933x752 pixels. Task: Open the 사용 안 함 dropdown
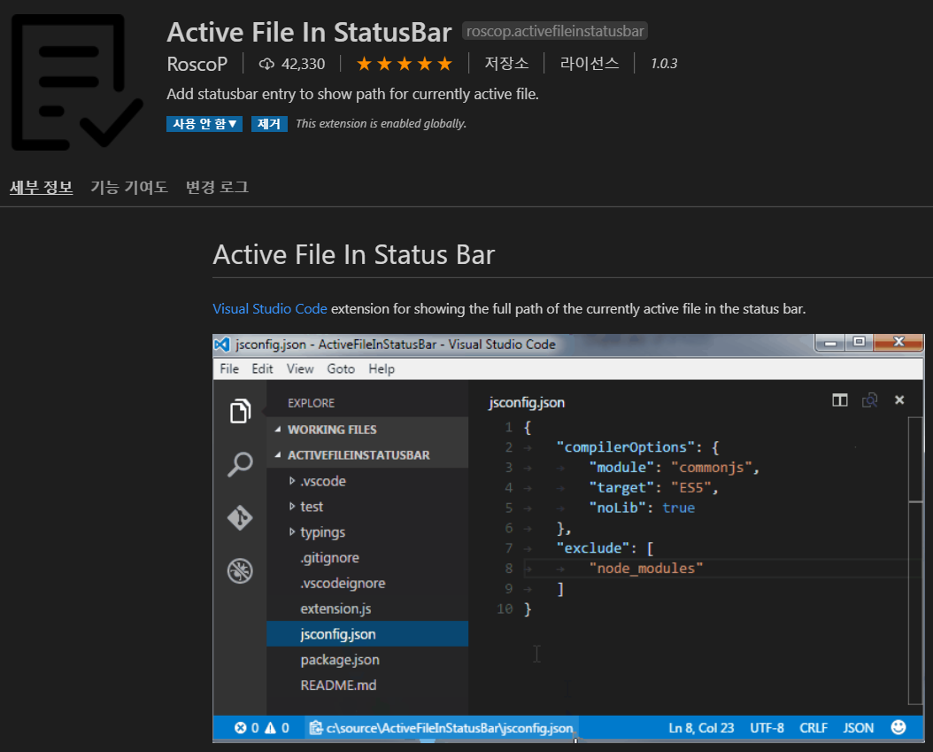click(204, 123)
